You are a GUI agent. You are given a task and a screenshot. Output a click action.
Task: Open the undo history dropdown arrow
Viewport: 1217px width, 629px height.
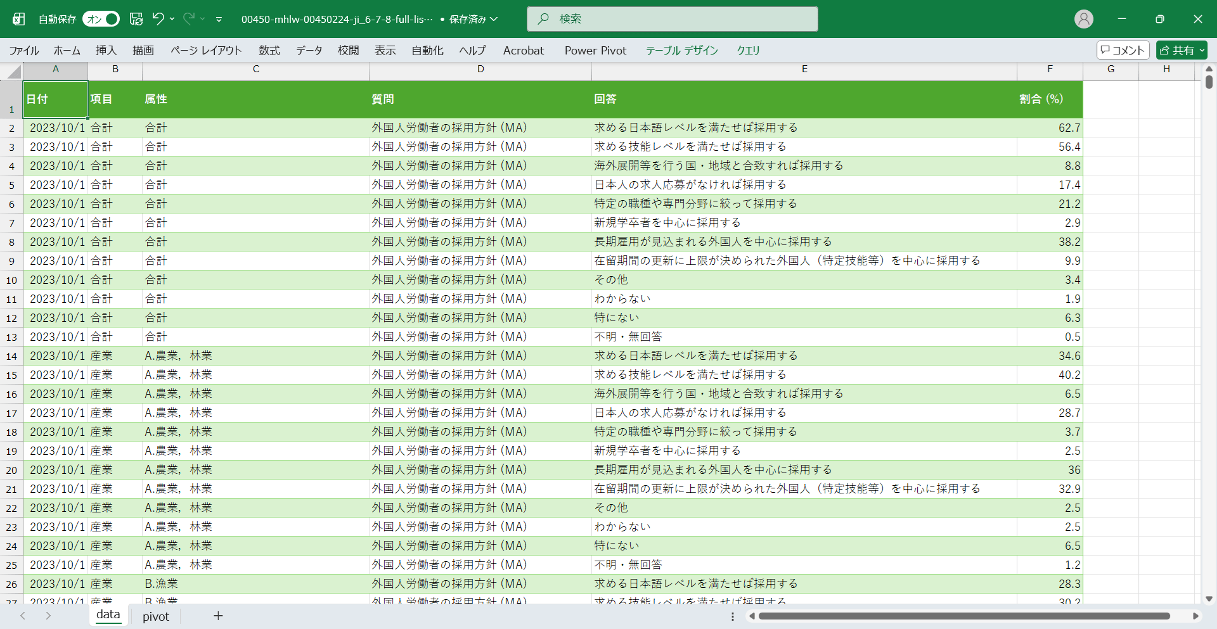coord(172,19)
